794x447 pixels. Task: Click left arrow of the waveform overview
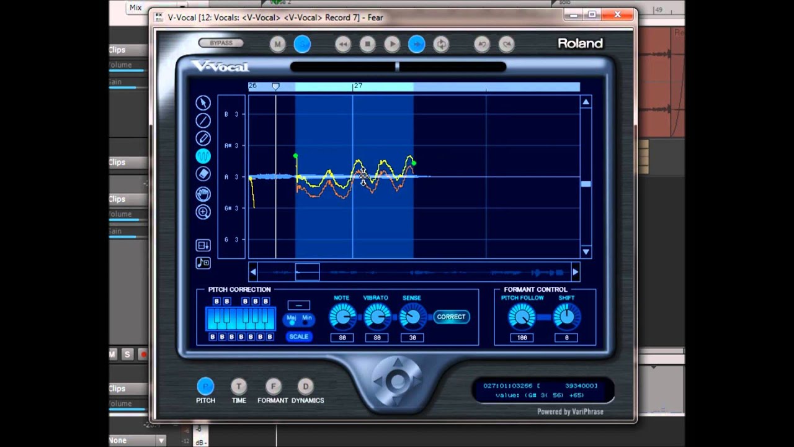point(253,272)
